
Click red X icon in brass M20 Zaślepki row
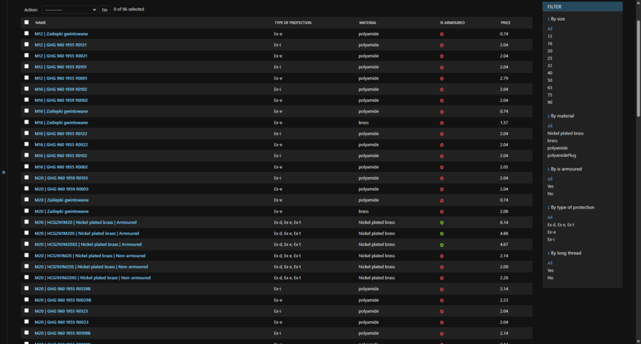pos(442,211)
